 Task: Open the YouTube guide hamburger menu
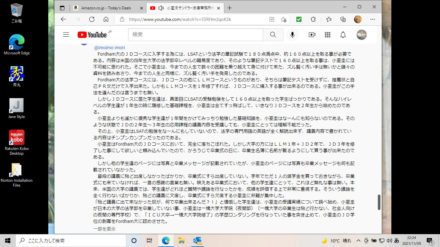(66, 35)
